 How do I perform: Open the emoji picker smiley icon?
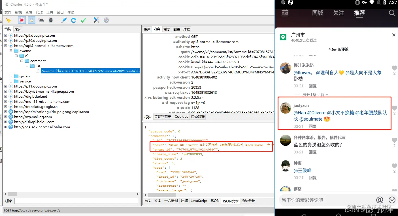coord(392,200)
